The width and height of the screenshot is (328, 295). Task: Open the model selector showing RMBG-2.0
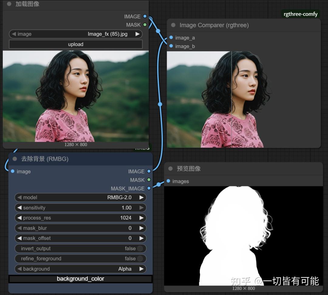click(x=80, y=197)
